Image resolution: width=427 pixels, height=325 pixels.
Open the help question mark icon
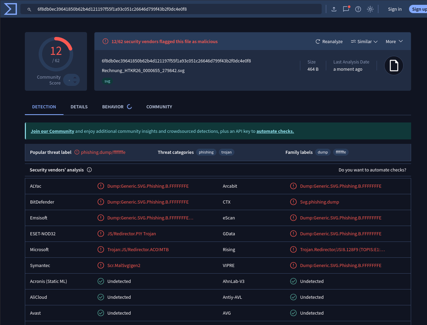[x=358, y=9]
